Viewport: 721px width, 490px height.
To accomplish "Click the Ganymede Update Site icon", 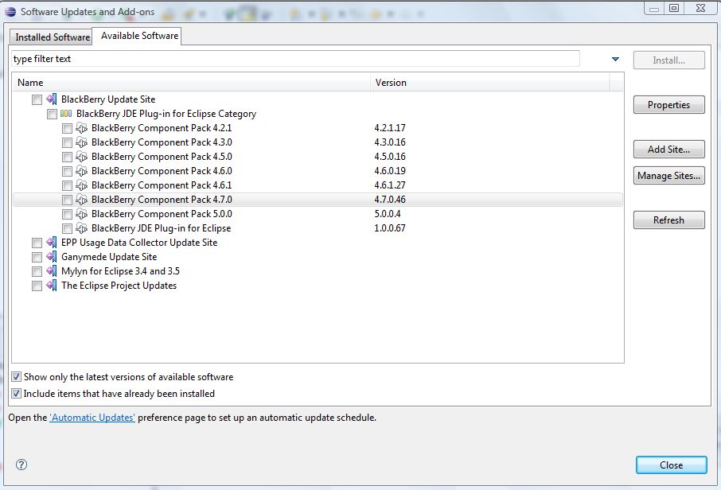I will tap(52, 257).
